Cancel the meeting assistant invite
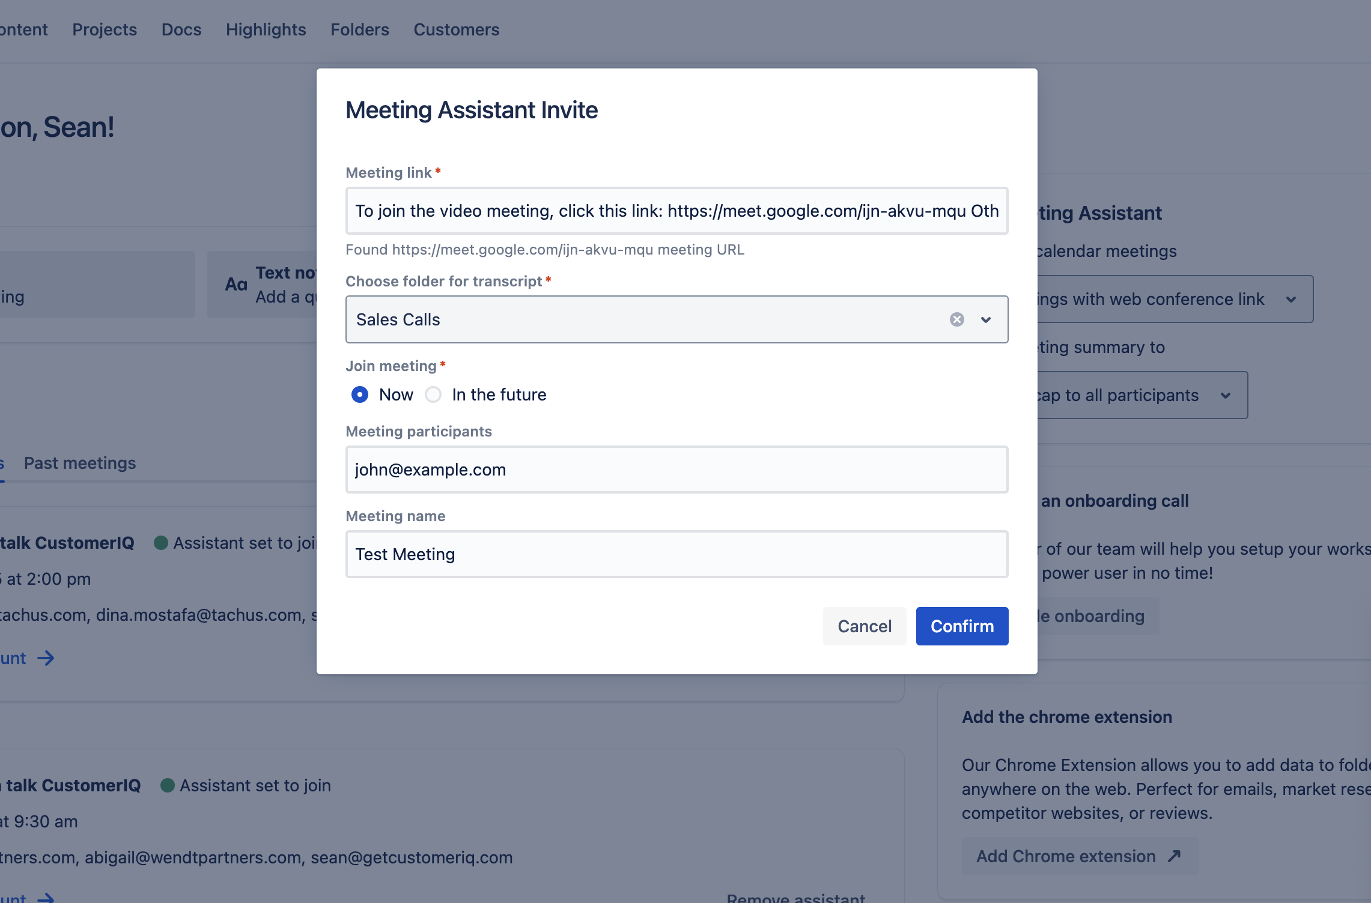Screen dimensions: 1371x903 coord(864,626)
